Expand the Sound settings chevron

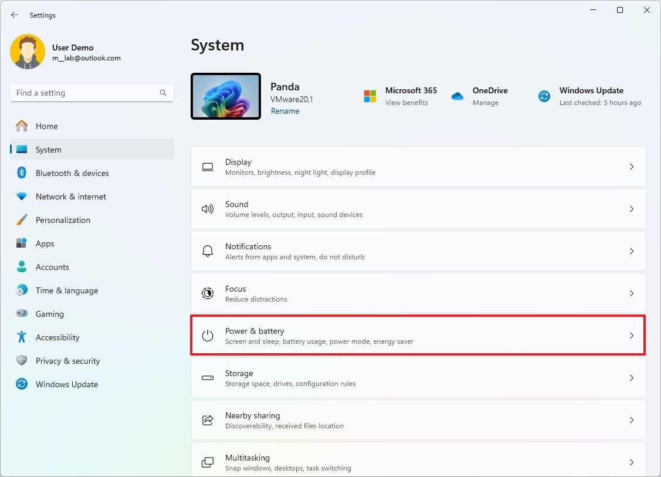632,209
